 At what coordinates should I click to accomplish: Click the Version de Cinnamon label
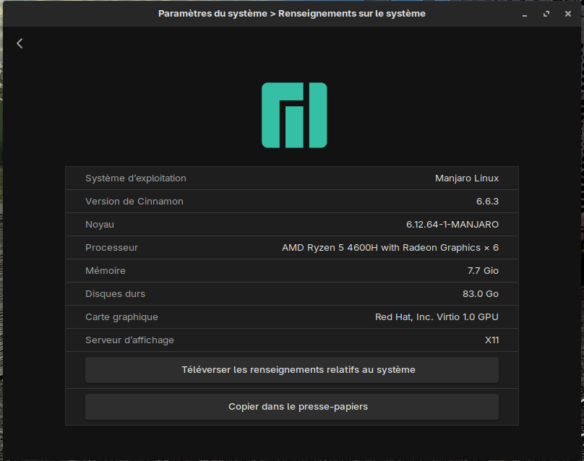[x=134, y=202]
